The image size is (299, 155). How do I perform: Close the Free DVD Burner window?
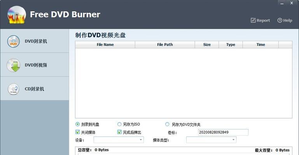click(x=292, y=3)
